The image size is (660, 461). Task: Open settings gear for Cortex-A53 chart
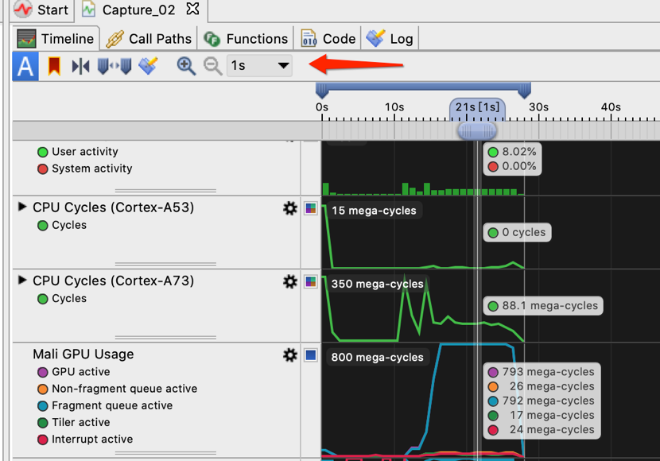pyautogui.click(x=290, y=207)
